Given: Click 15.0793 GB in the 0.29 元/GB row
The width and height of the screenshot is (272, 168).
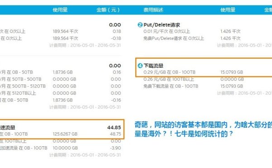Looking at the screenshot, I should pyautogui.click(x=232, y=72).
